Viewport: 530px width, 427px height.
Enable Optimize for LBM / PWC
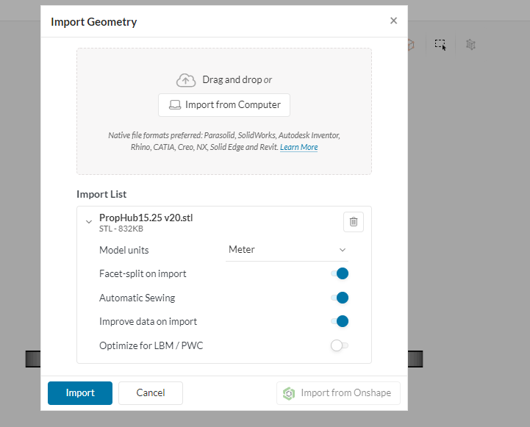339,345
